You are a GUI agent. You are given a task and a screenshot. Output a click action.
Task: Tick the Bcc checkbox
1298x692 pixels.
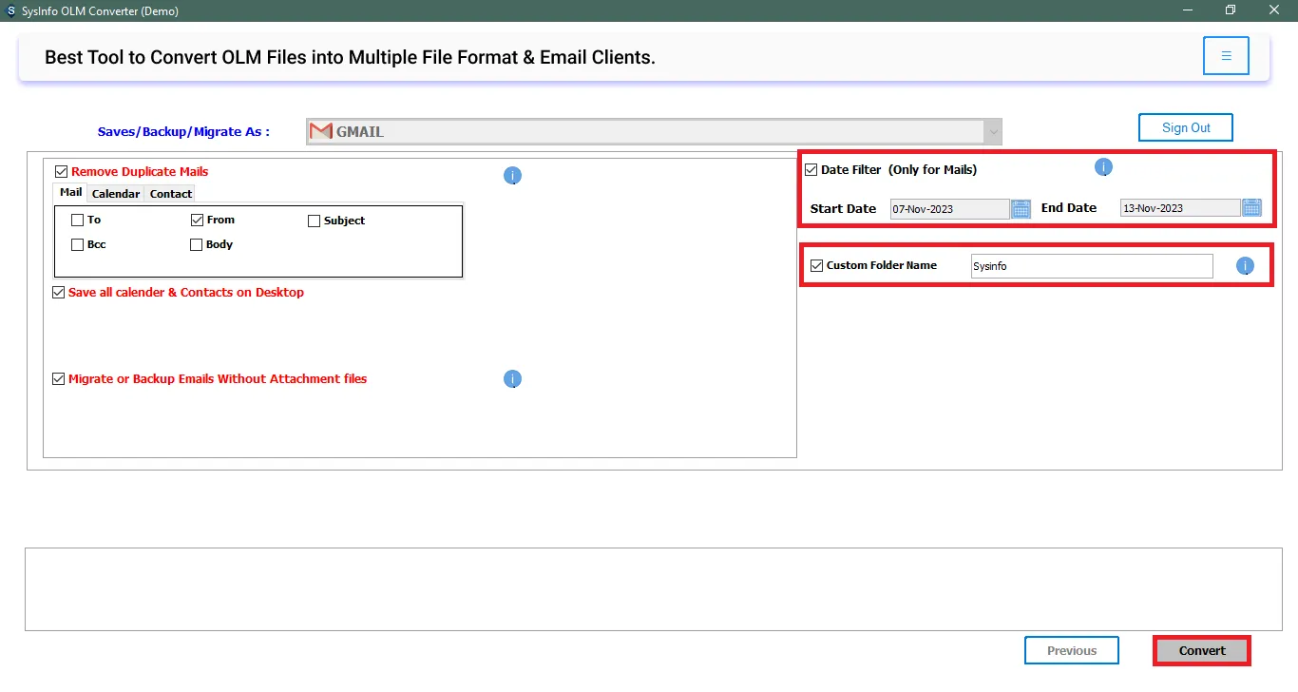tap(78, 245)
